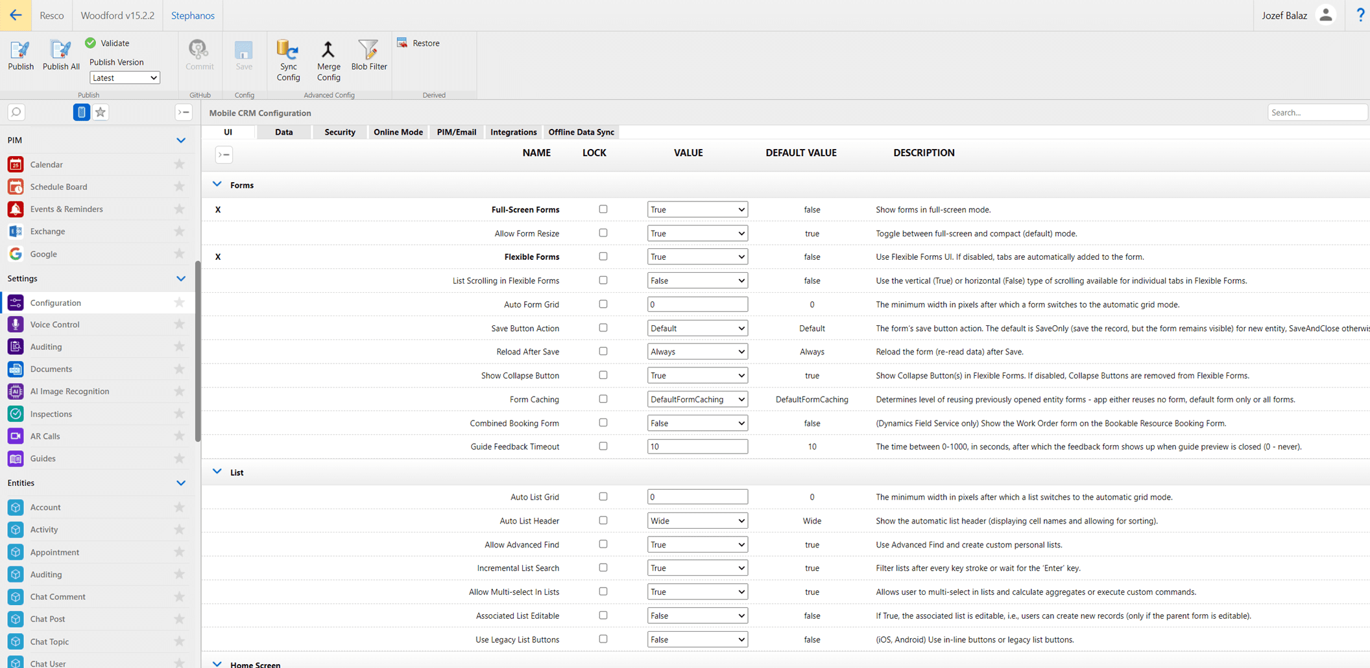Image resolution: width=1370 pixels, height=668 pixels.
Task: Open the Save Button Action value dropdown
Action: [697, 328]
